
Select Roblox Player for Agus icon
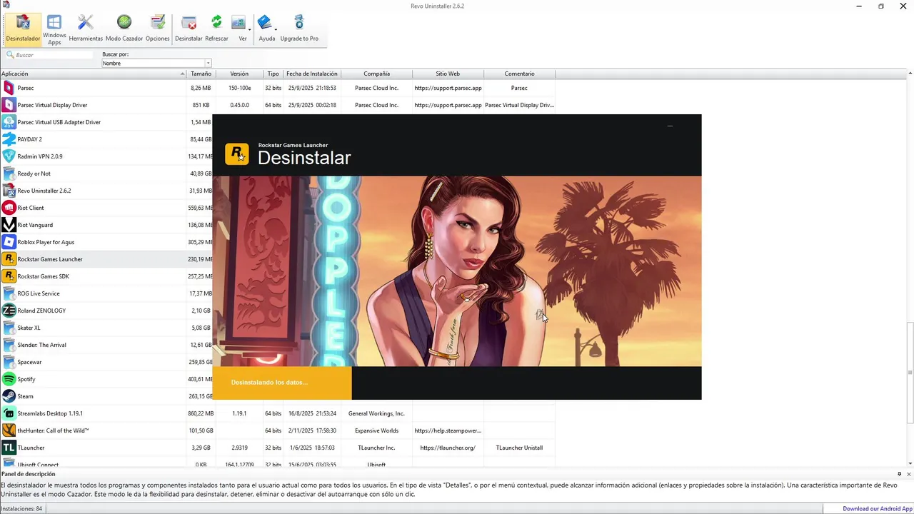tap(9, 242)
